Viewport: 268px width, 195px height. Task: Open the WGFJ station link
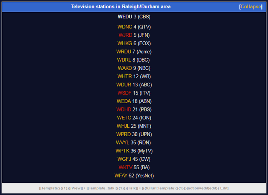(124, 159)
